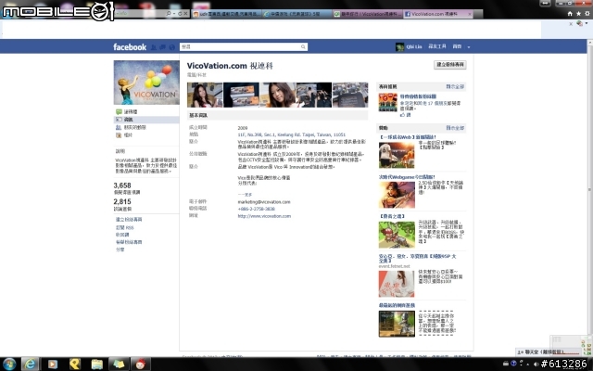Open the red character taskbar icon

click(x=141, y=365)
